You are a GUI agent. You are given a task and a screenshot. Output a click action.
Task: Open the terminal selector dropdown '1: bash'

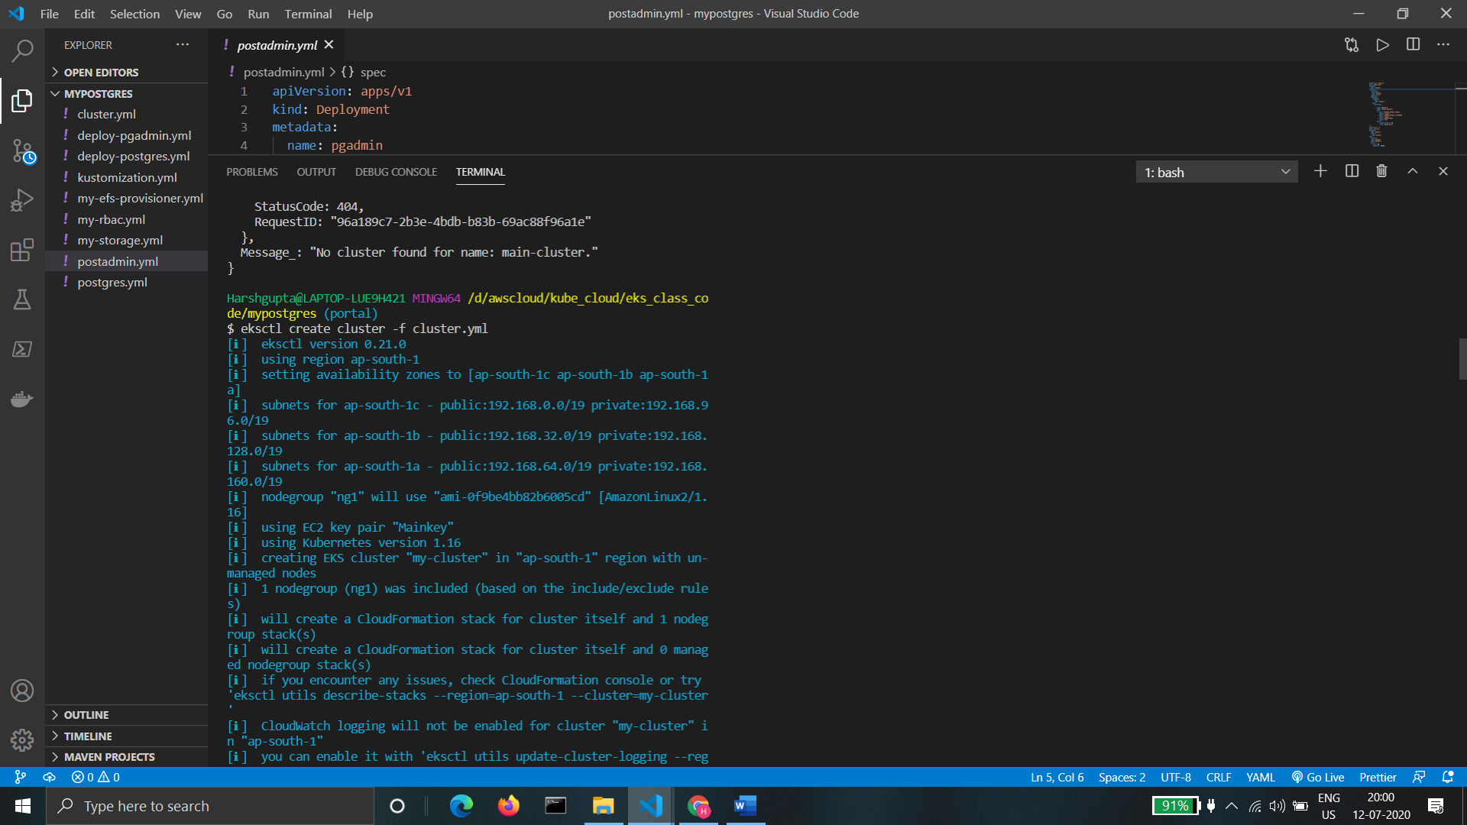pos(1216,172)
